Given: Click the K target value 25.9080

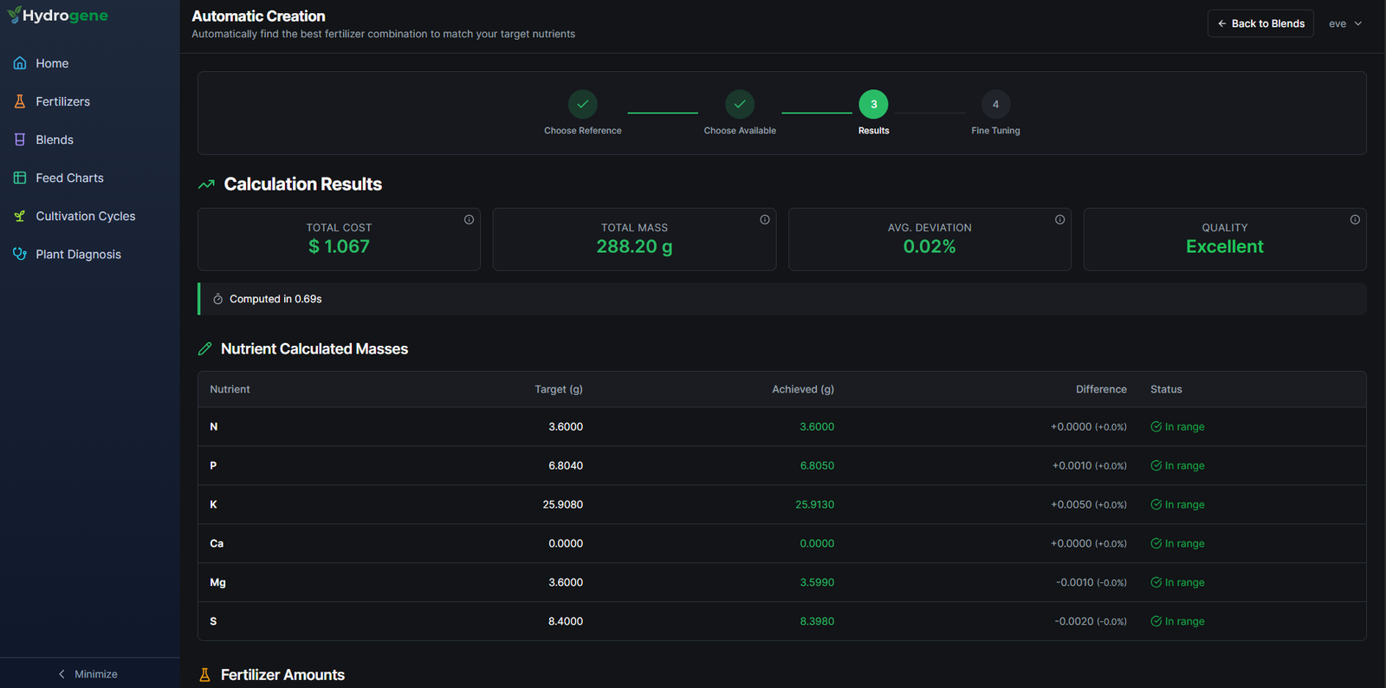Looking at the screenshot, I should 563,505.
